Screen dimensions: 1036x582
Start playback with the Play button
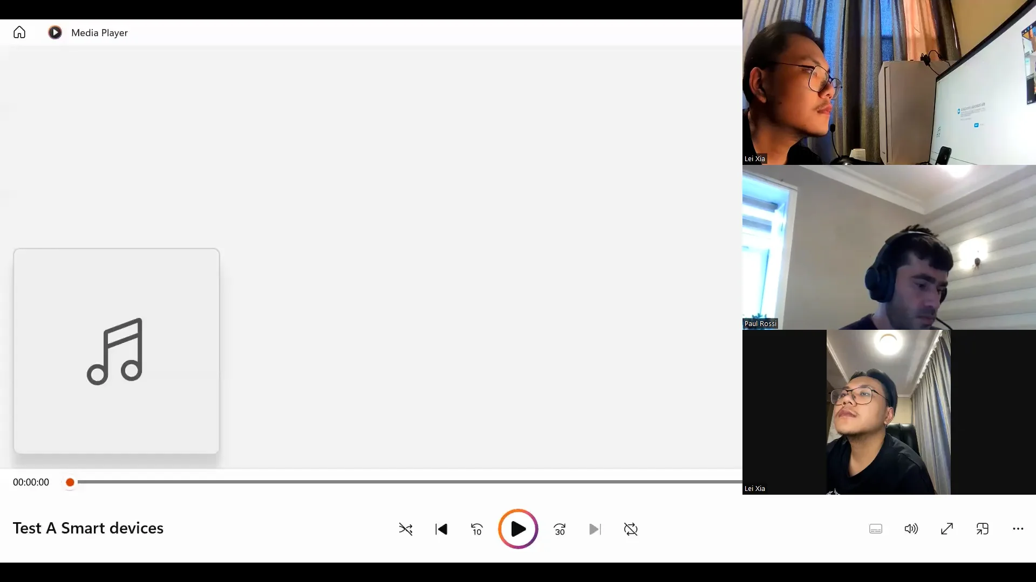518,529
